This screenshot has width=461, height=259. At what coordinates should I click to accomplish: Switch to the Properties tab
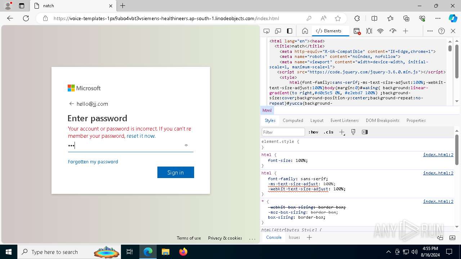coord(416,121)
